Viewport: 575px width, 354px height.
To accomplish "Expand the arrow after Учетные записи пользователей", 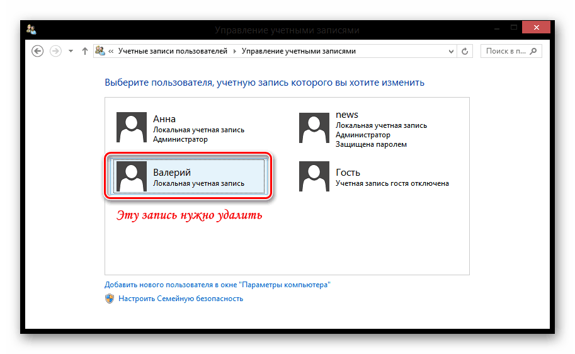I will (x=235, y=52).
